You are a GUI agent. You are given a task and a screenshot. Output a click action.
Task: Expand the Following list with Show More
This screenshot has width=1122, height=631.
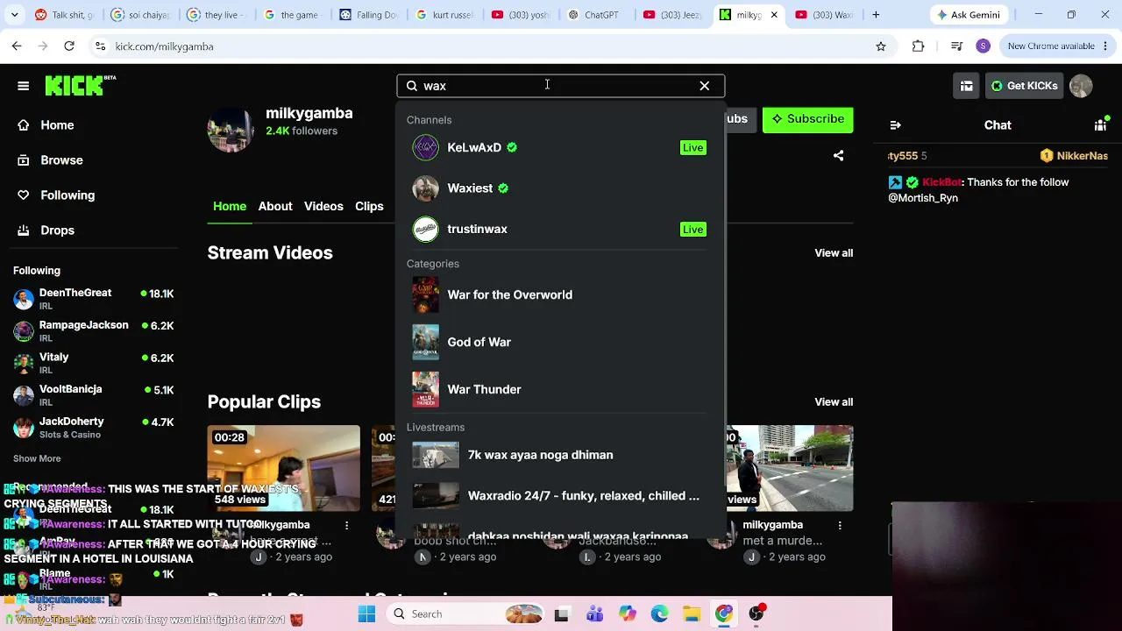pyautogui.click(x=37, y=458)
